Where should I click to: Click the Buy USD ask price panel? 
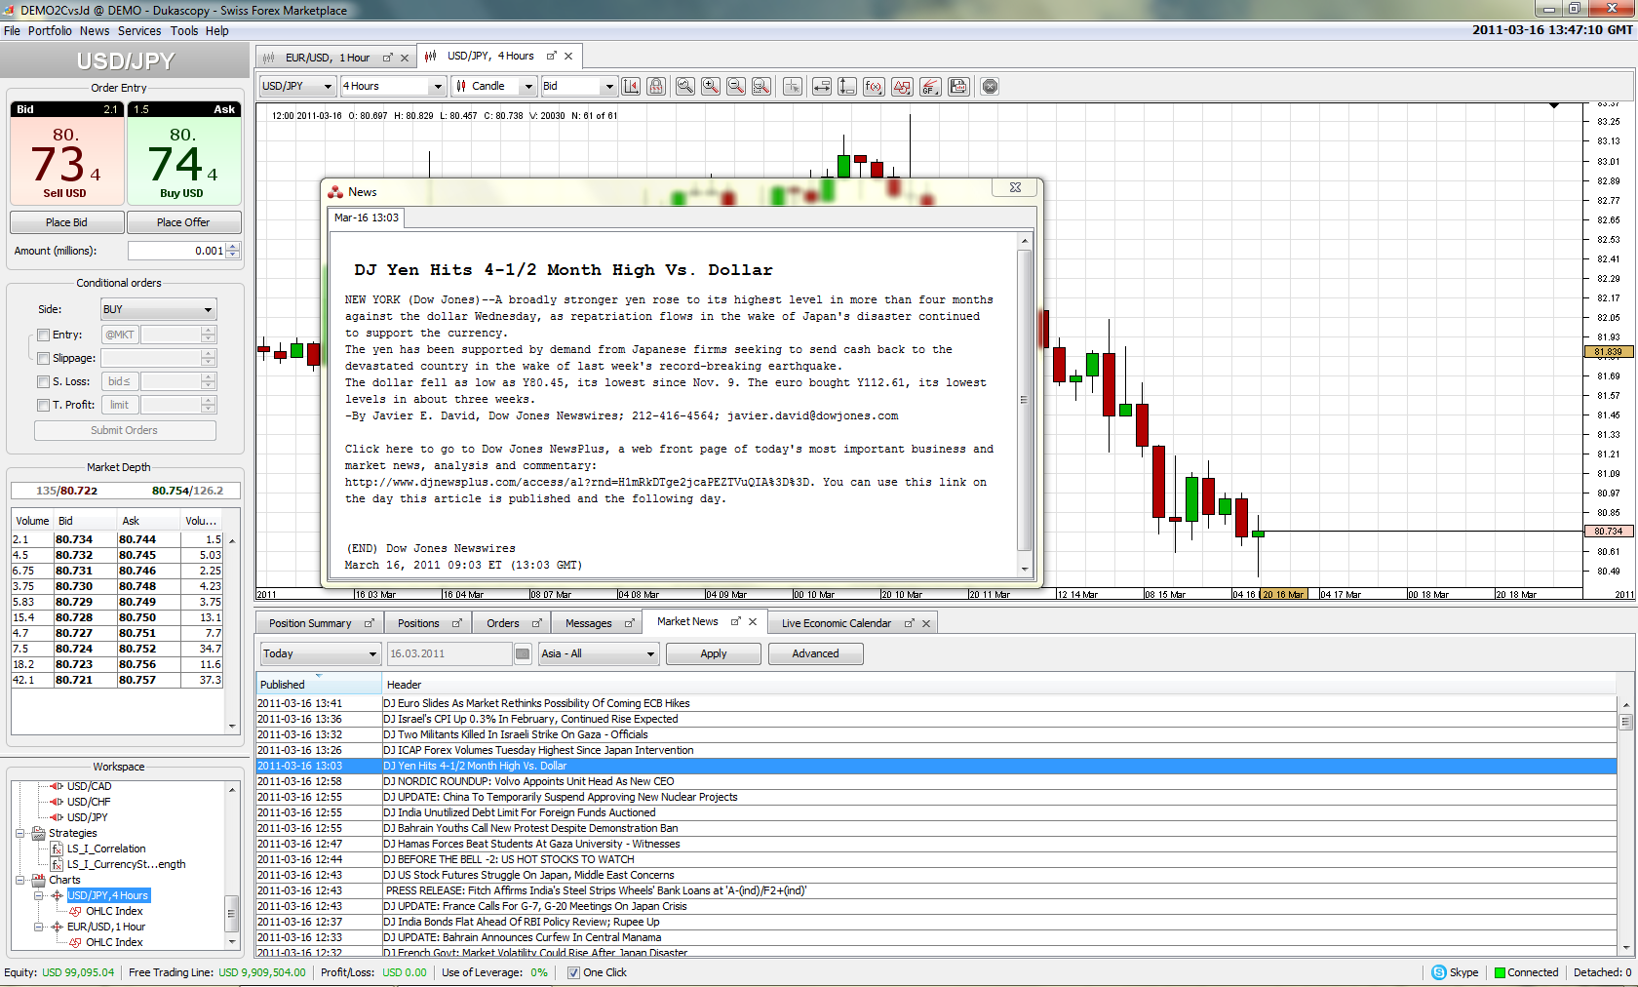point(184,153)
